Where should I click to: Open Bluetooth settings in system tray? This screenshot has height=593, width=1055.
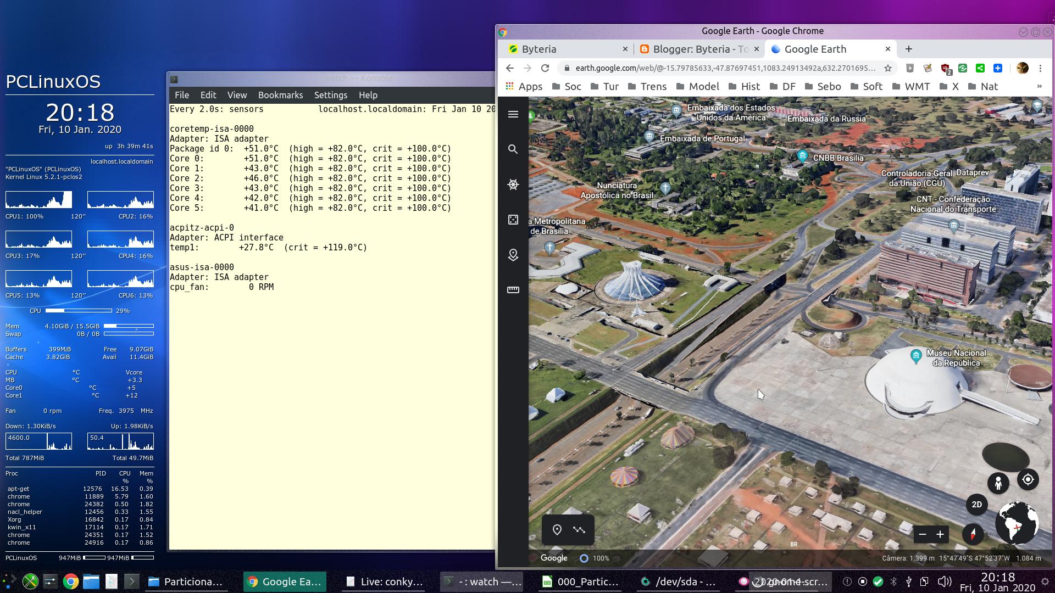pyautogui.click(x=893, y=582)
